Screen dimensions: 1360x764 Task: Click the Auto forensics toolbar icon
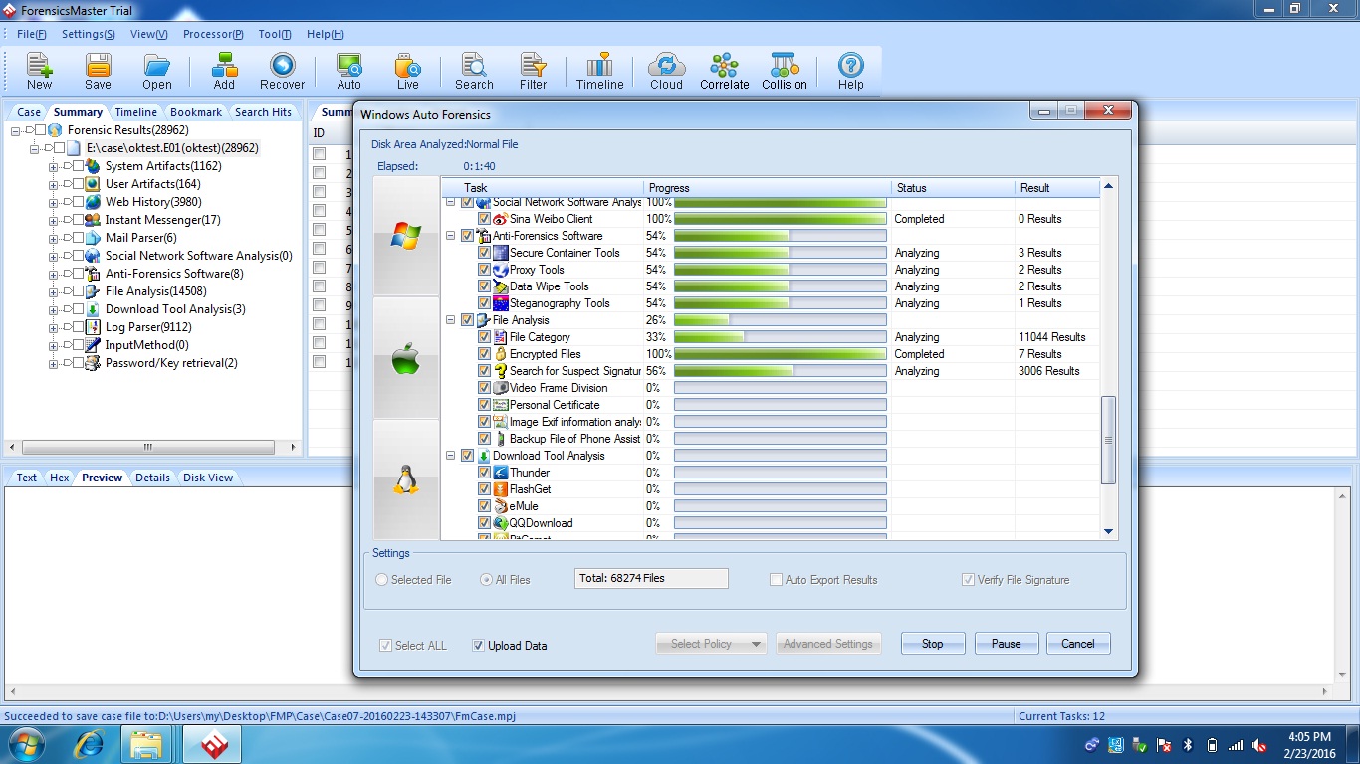pyautogui.click(x=349, y=66)
